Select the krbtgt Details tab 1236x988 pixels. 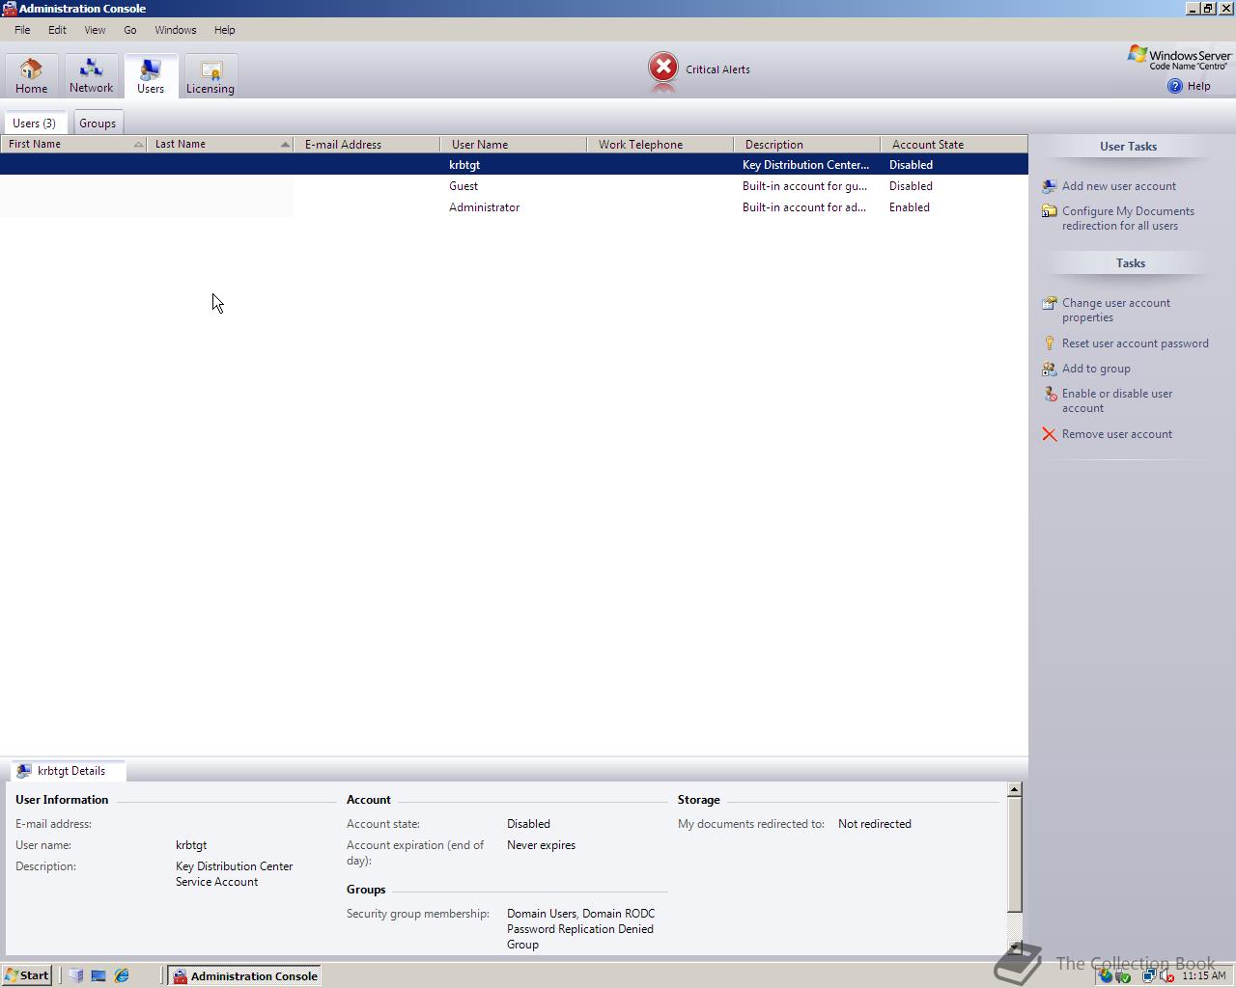pos(67,771)
